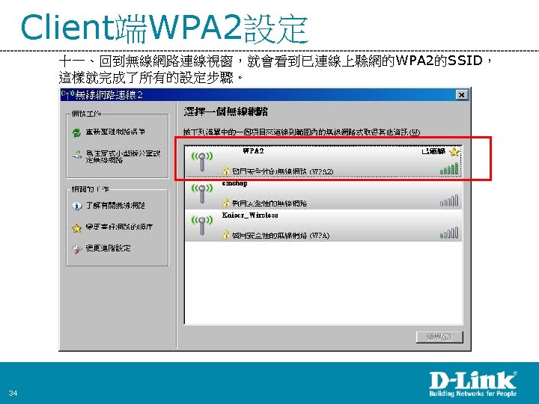Click the connected star icon on WPA2

tap(454, 151)
